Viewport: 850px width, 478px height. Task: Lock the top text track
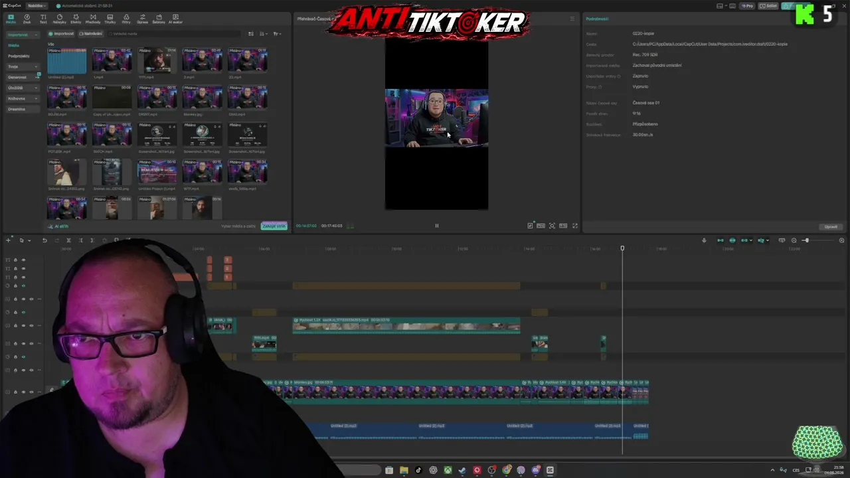15,260
